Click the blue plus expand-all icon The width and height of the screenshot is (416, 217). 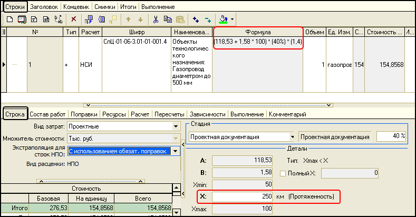[x=196, y=19]
